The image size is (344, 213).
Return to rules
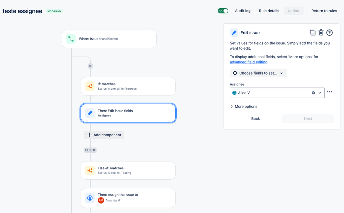pyautogui.click(x=324, y=11)
